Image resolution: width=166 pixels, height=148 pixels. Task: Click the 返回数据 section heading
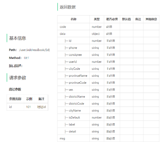click(x=68, y=7)
